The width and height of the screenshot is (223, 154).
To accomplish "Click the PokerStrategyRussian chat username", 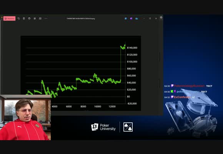I will (189, 86).
